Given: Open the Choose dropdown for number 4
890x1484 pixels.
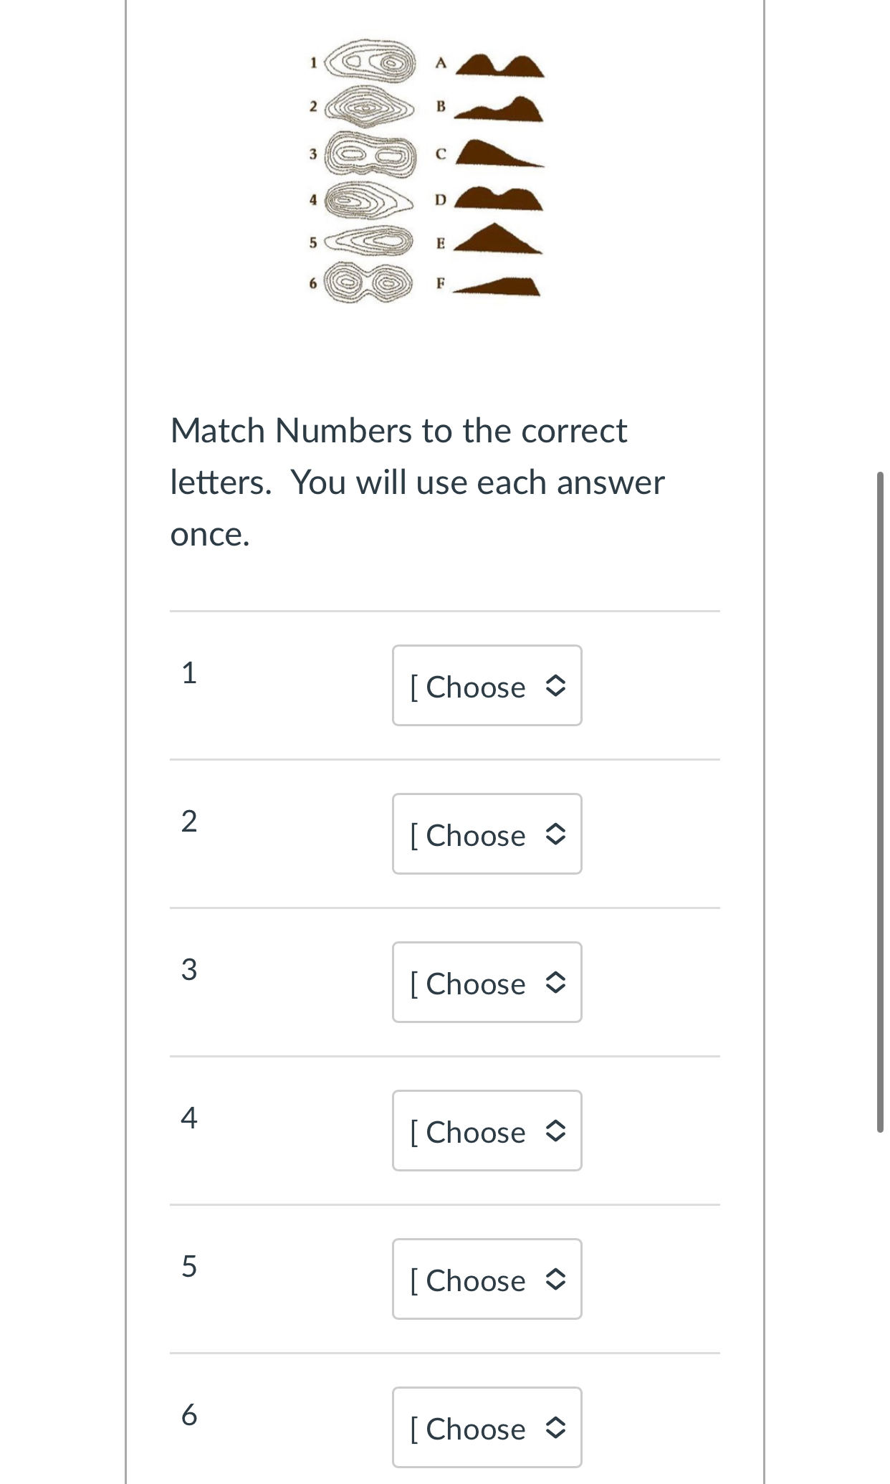Looking at the screenshot, I should [x=487, y=1131].
